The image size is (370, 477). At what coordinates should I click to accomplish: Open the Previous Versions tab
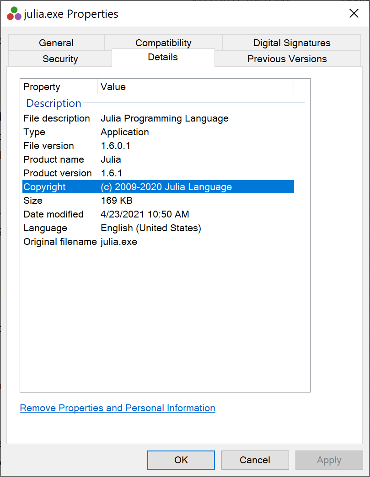pyautogui.click(x=287, y=59)
